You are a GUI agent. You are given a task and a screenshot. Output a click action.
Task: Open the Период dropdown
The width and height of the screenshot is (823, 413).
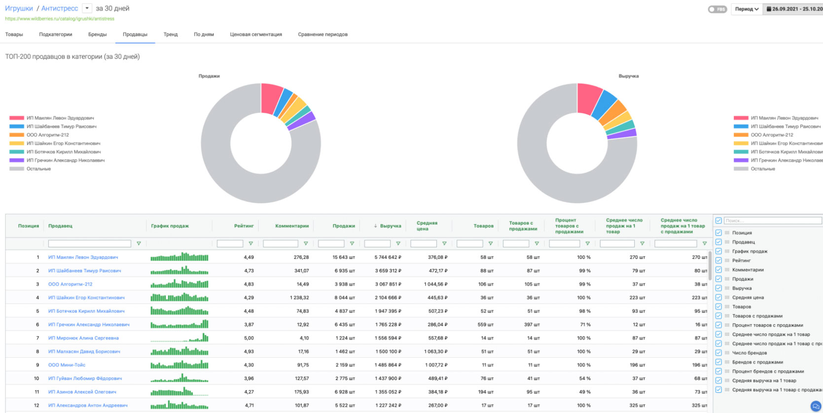pyautogui.click(x=747, y=9)
